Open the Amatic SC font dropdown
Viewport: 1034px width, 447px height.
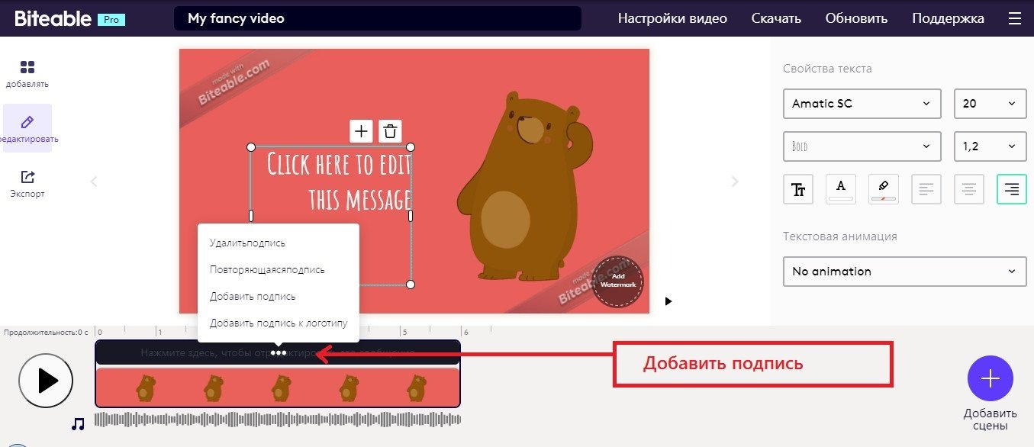click(x=862, y=104)
